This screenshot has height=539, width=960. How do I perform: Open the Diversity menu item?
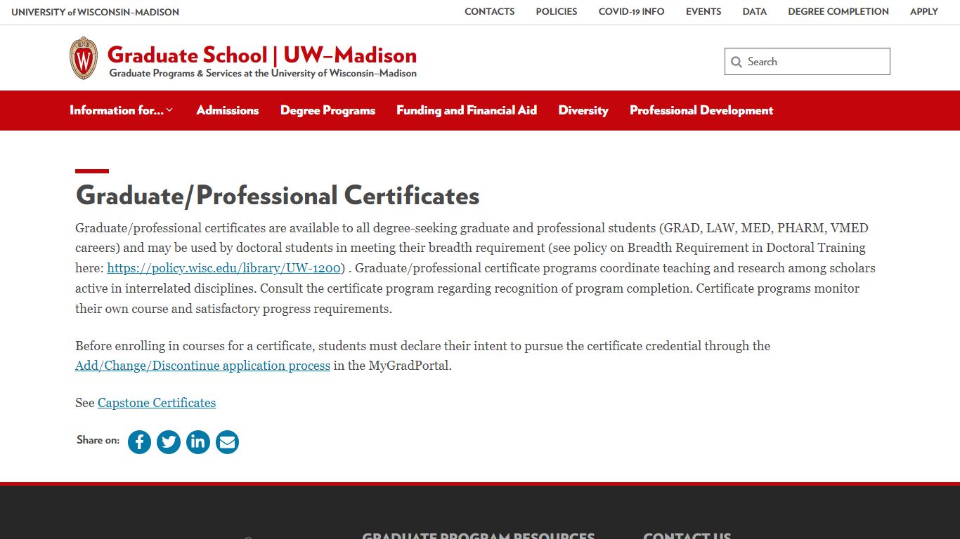pyautogui.click(x=583, y=110)
